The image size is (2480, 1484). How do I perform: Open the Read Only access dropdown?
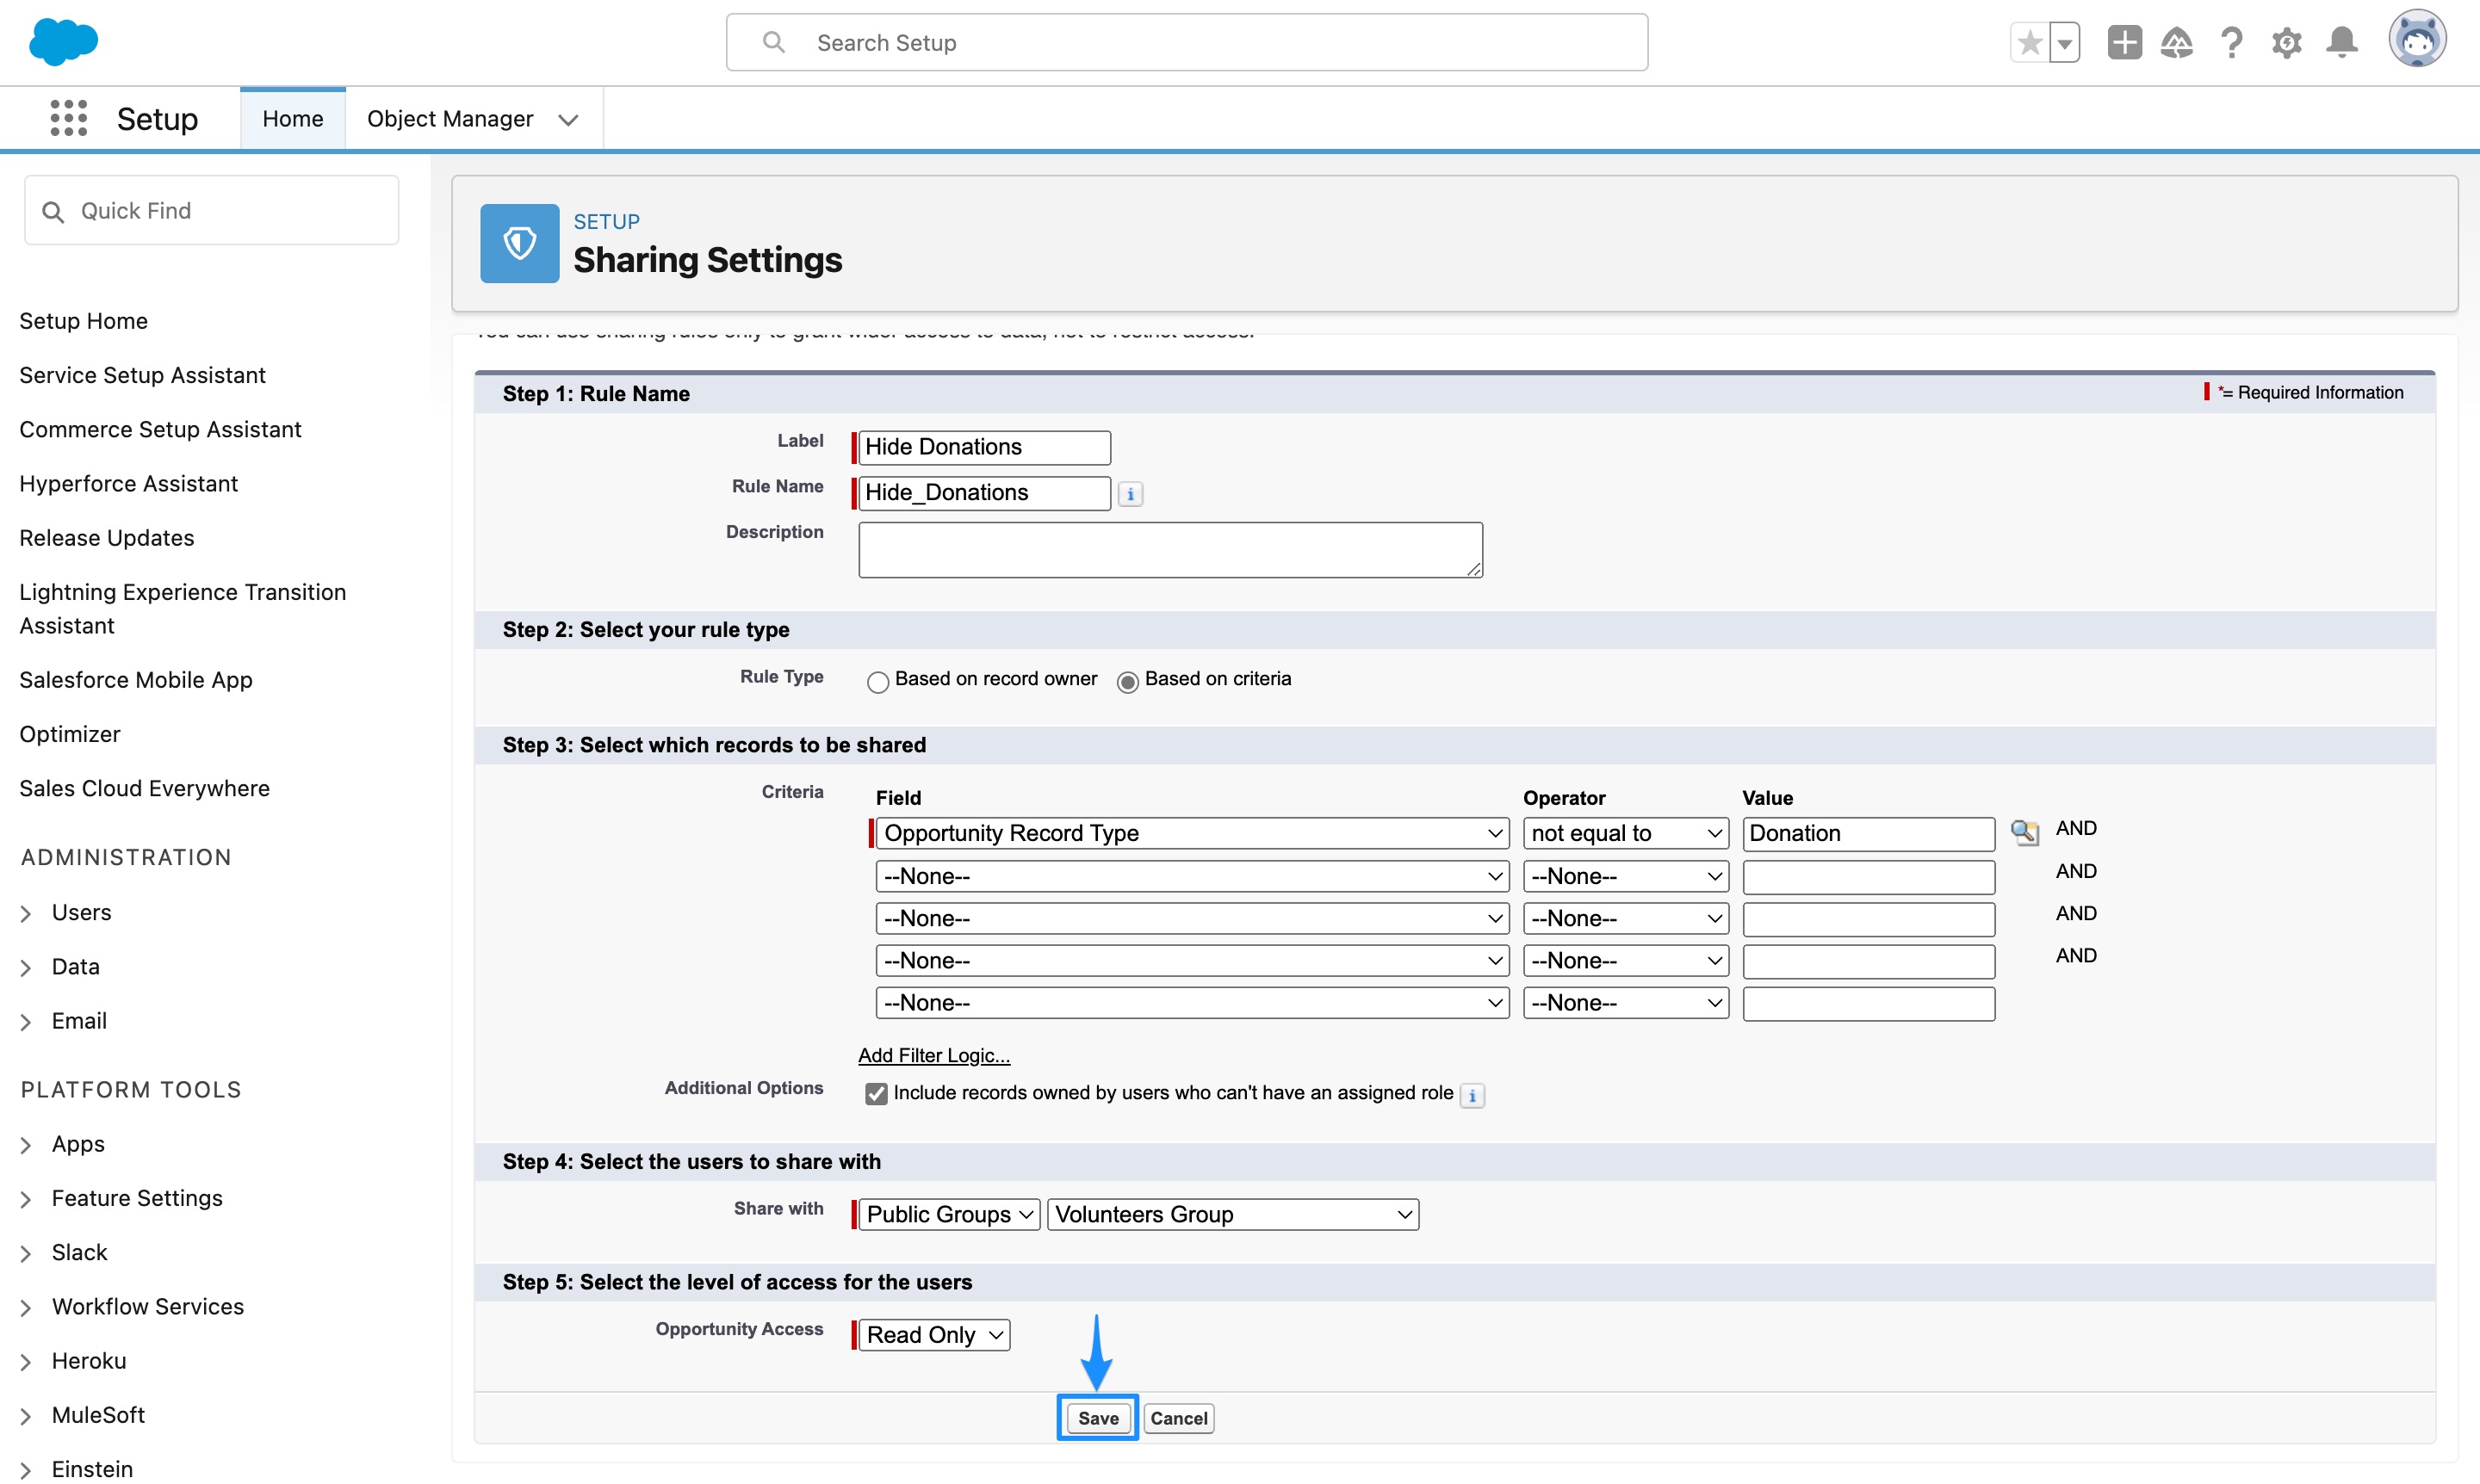(x=930, y=1334)
